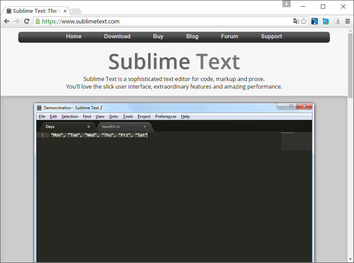This screenshot has height=263, width=354.
Task: Click the scrollbar down arrow
Action: tap(350, 259)
